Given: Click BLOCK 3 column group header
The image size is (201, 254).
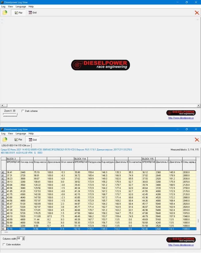Looking at the screenshot, I should (x=13, y=159).
